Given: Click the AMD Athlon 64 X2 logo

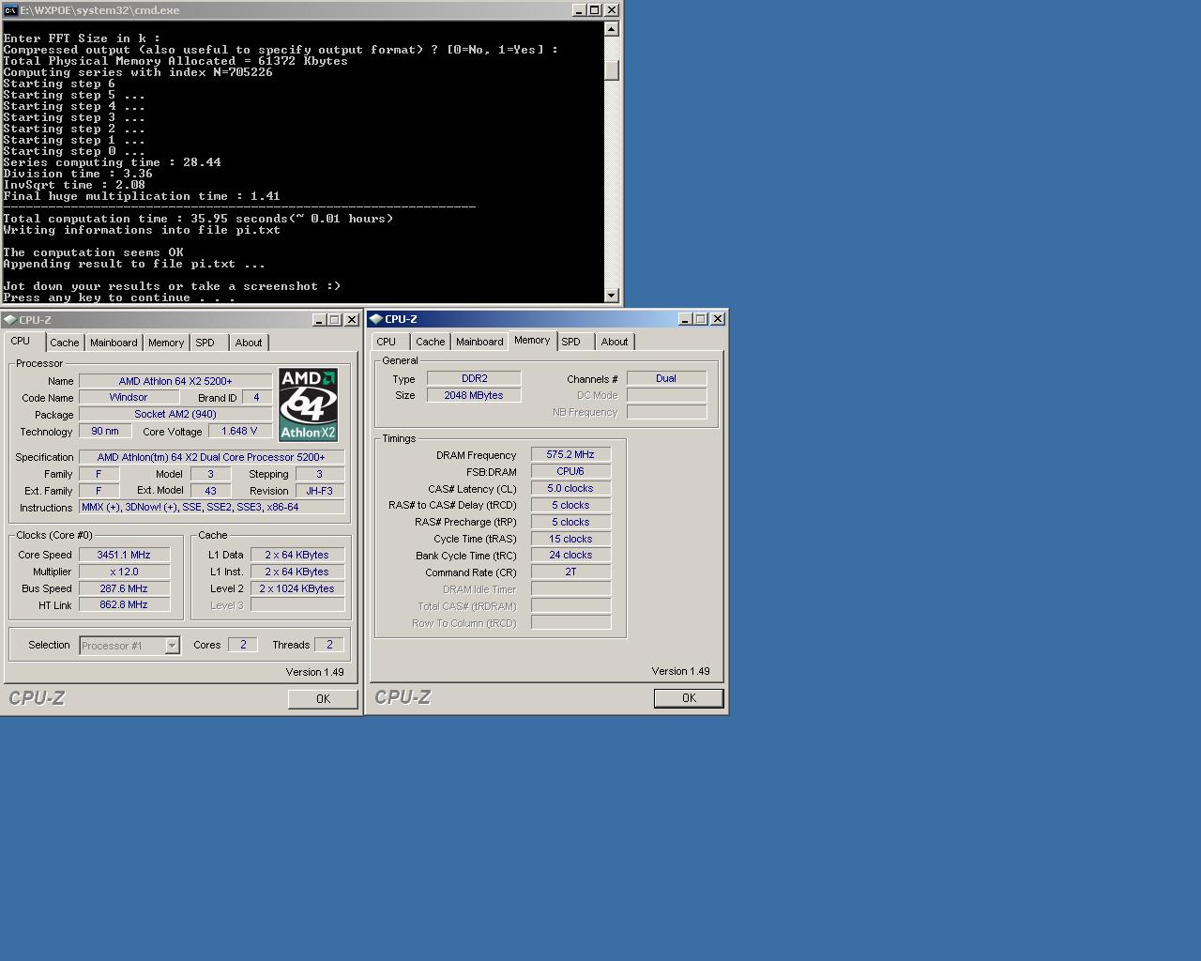Looking at the screenshot, I should point(308,404).
